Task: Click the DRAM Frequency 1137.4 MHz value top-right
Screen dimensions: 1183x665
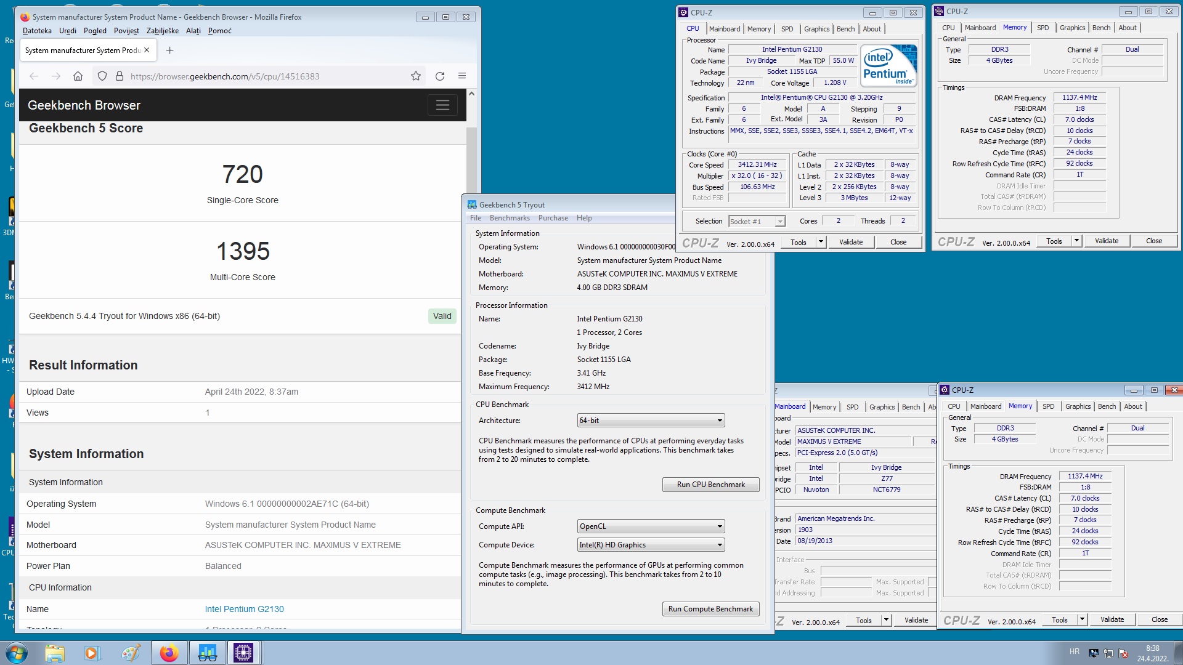Action: coord(1079,97)
